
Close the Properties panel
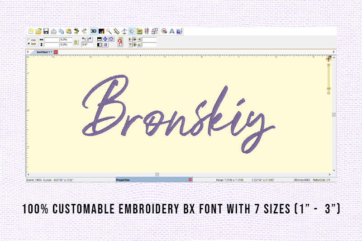(190, 180)
